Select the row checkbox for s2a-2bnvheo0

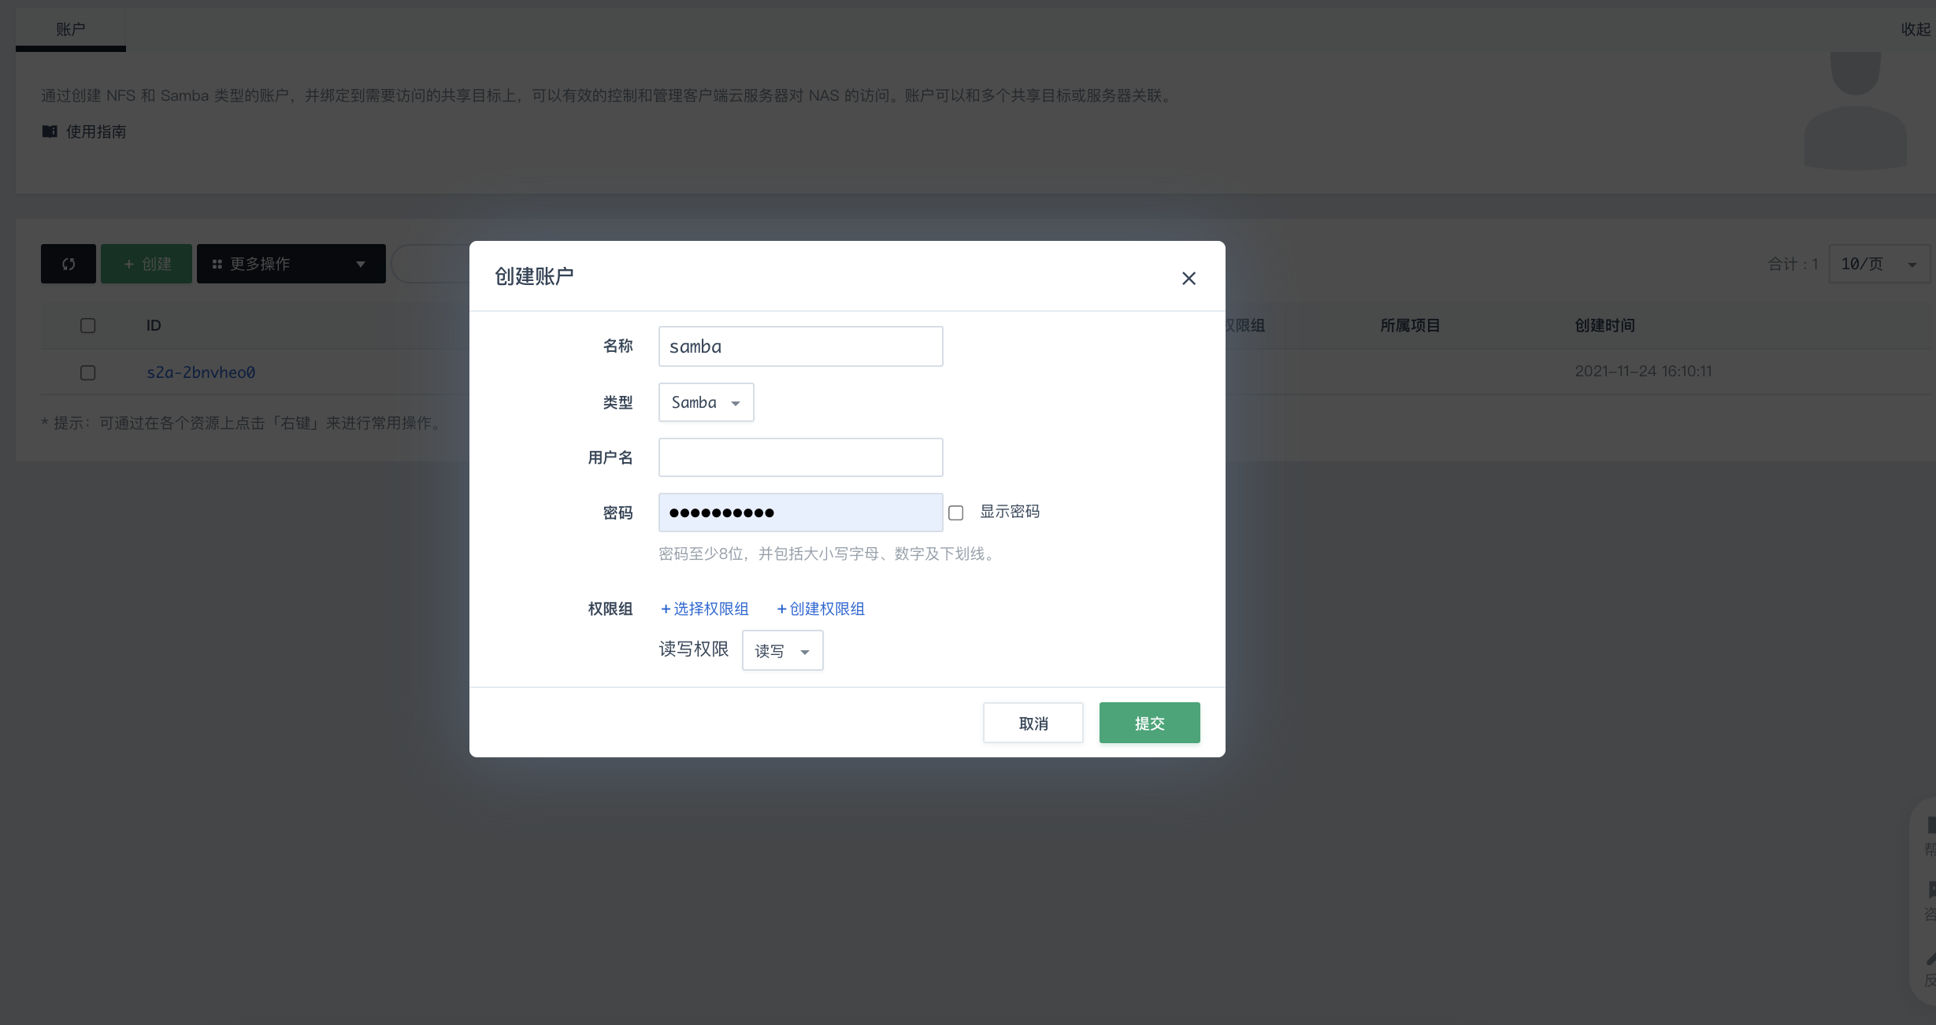click(87, 372)
